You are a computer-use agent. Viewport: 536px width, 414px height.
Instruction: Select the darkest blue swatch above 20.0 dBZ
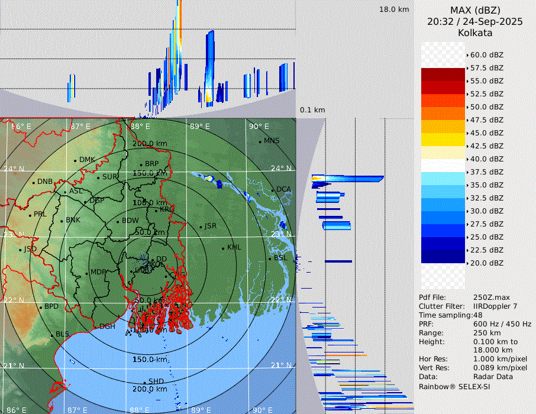tap(443, 257)
